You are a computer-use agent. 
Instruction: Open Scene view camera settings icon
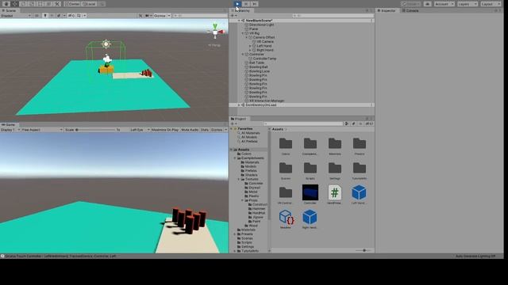(x=148, y=16)
